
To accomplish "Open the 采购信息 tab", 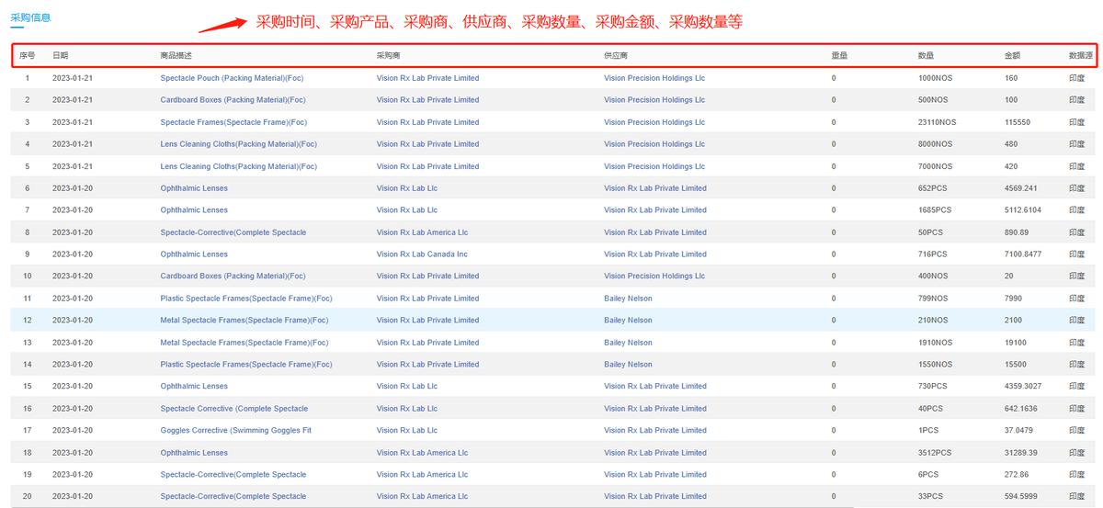I will (30, 17).
